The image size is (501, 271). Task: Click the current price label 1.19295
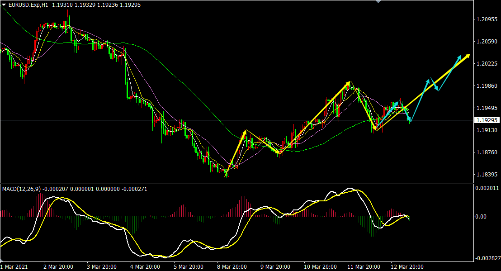point(487,120)
